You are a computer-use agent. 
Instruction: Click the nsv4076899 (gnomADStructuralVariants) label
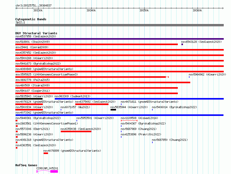72,151
